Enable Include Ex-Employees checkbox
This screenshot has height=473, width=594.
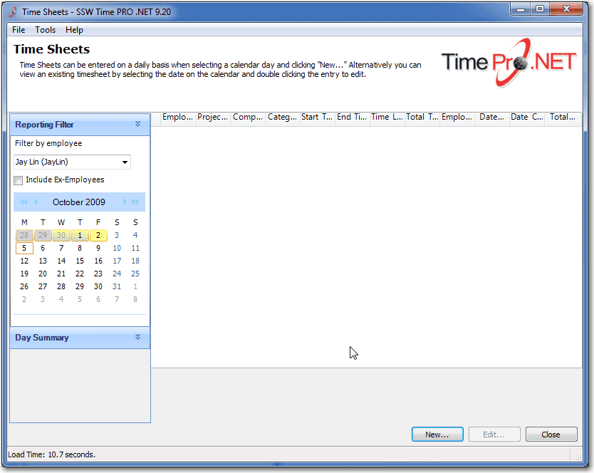[x=19, y=180]
